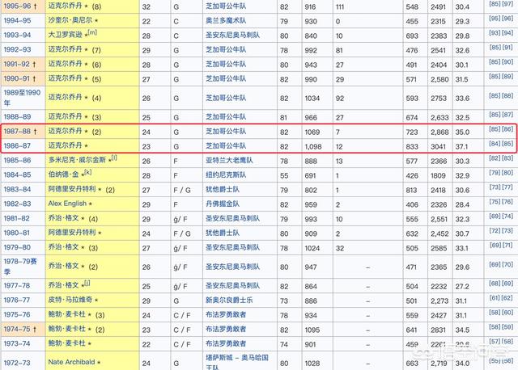Image resolution: width=518 pixels, height=370 pixels.
Task: Open 圣安东尼奥马刺队 in the 1993–94 row
Action: point(232,35)
